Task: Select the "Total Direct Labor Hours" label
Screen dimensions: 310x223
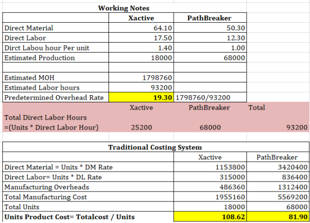Action: [x=45, y=117]
